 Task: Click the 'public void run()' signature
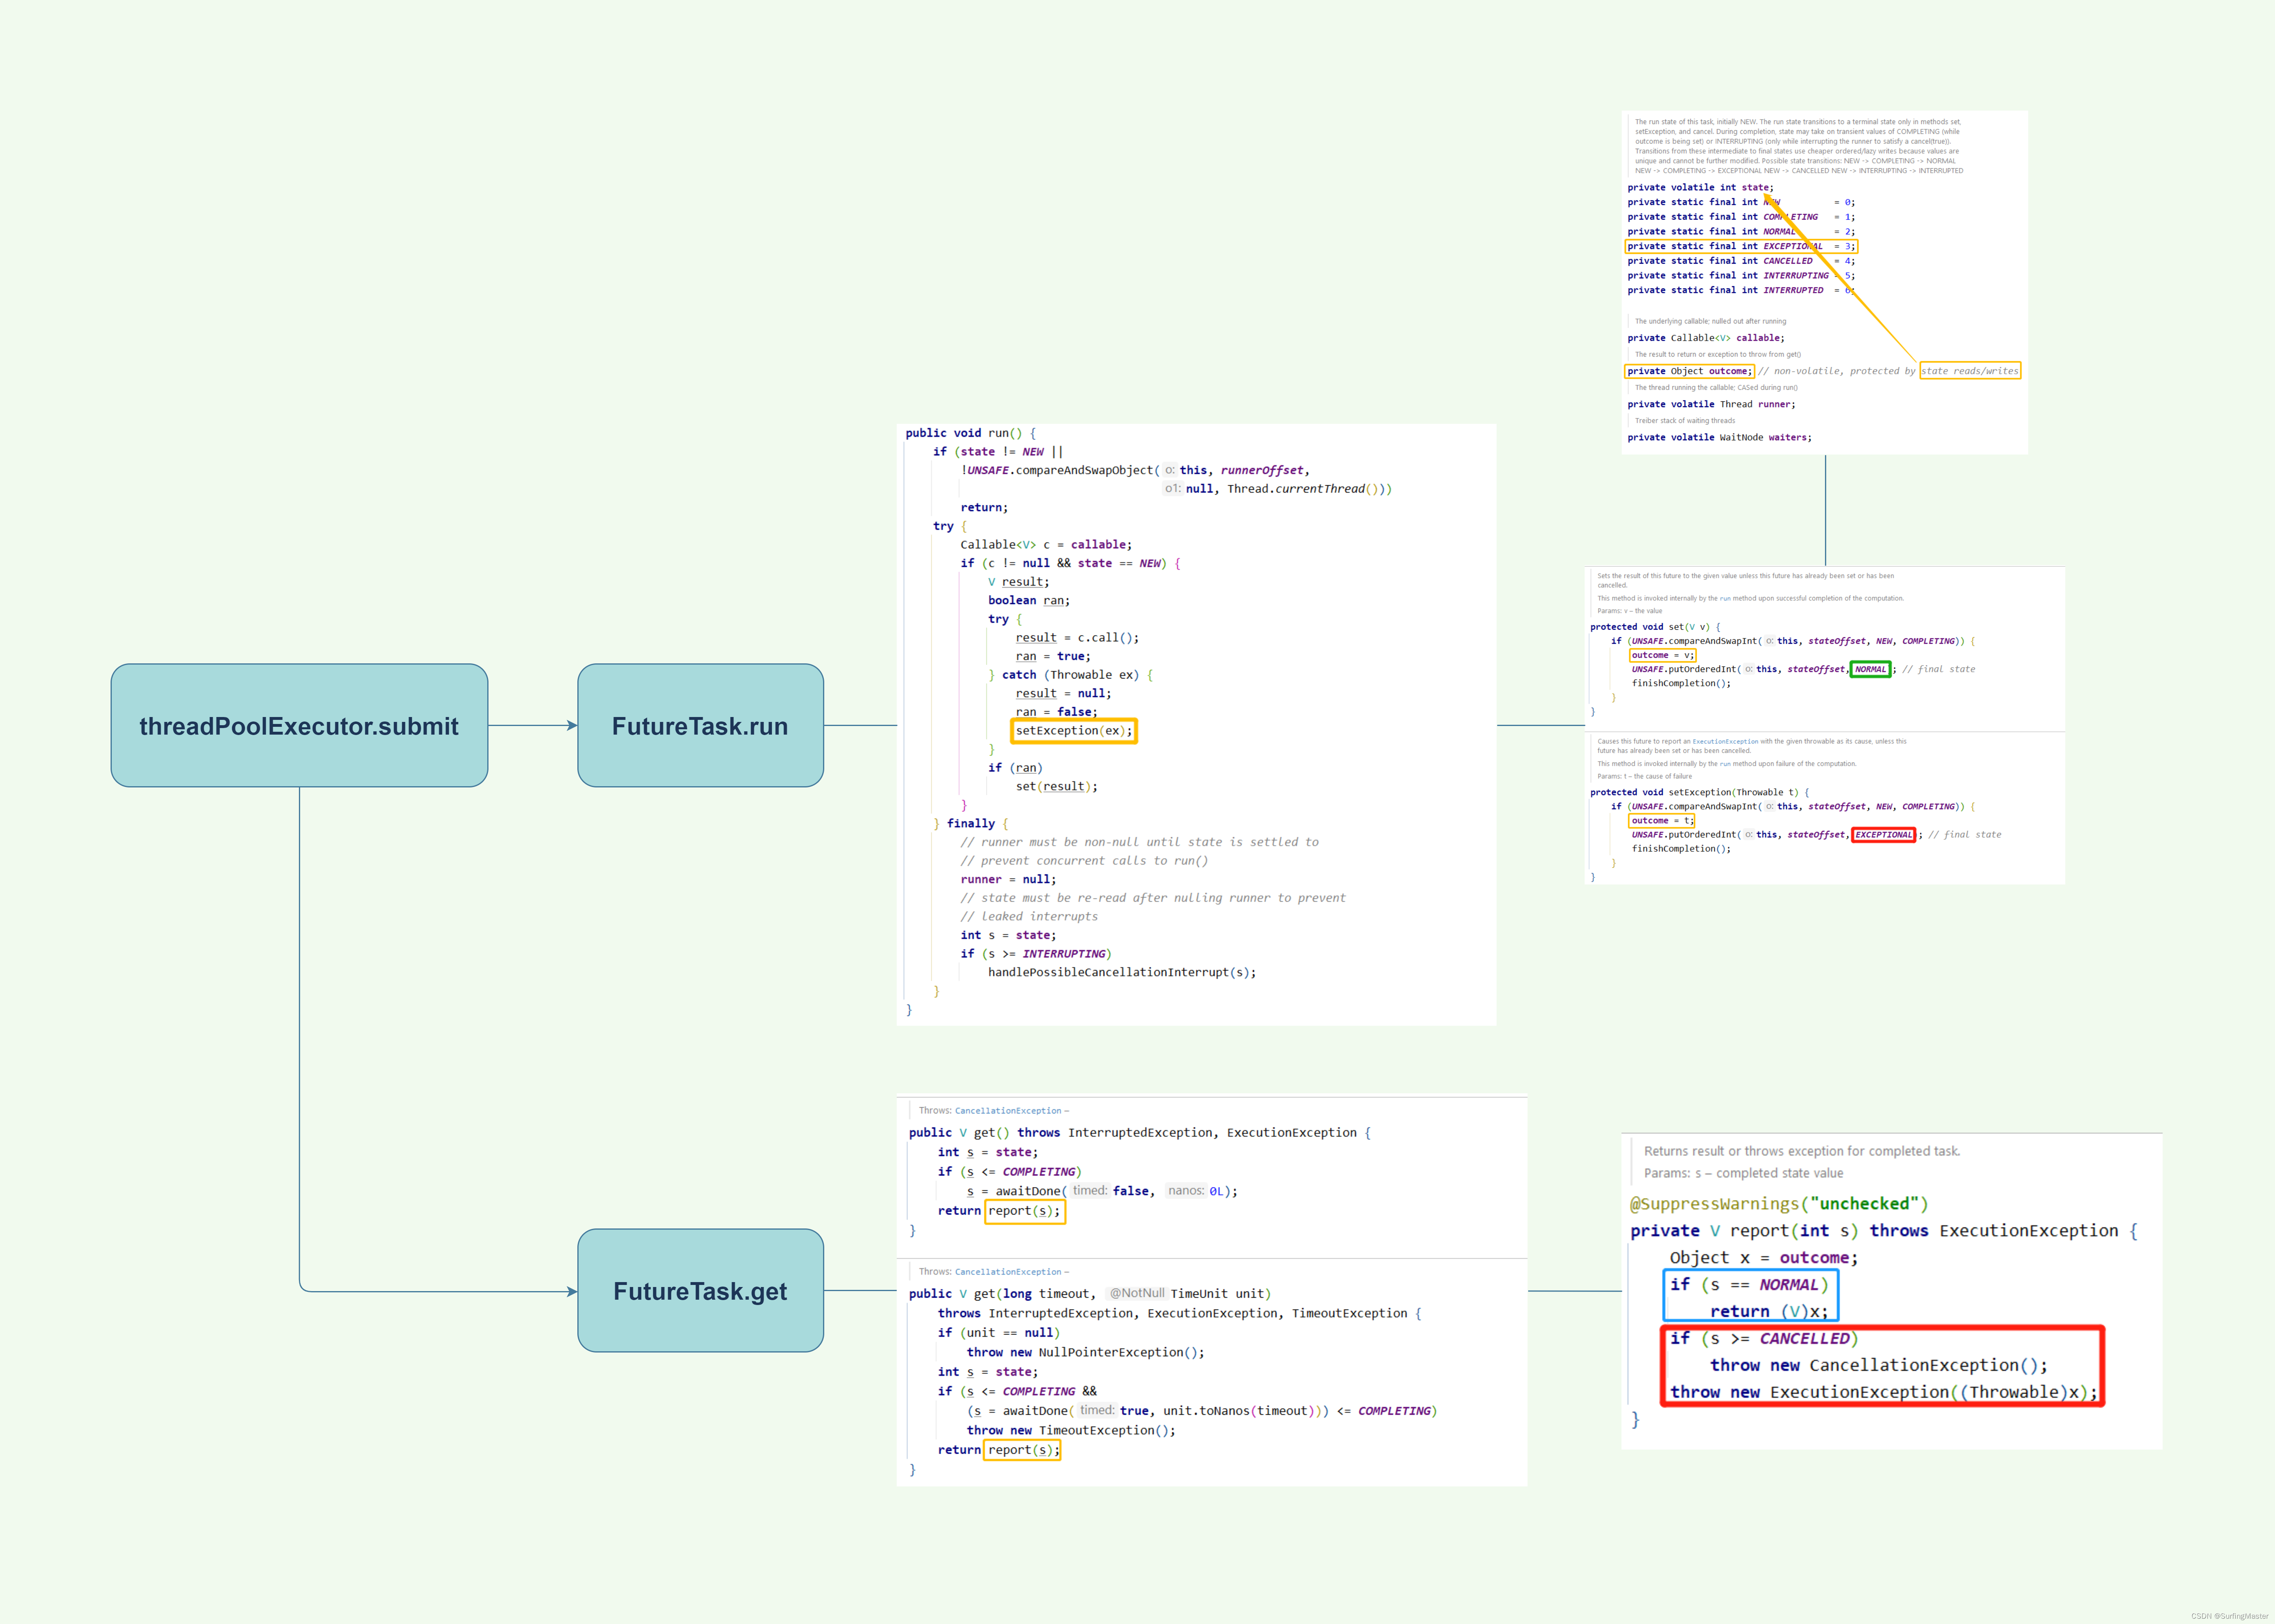[x=970, y=433]
